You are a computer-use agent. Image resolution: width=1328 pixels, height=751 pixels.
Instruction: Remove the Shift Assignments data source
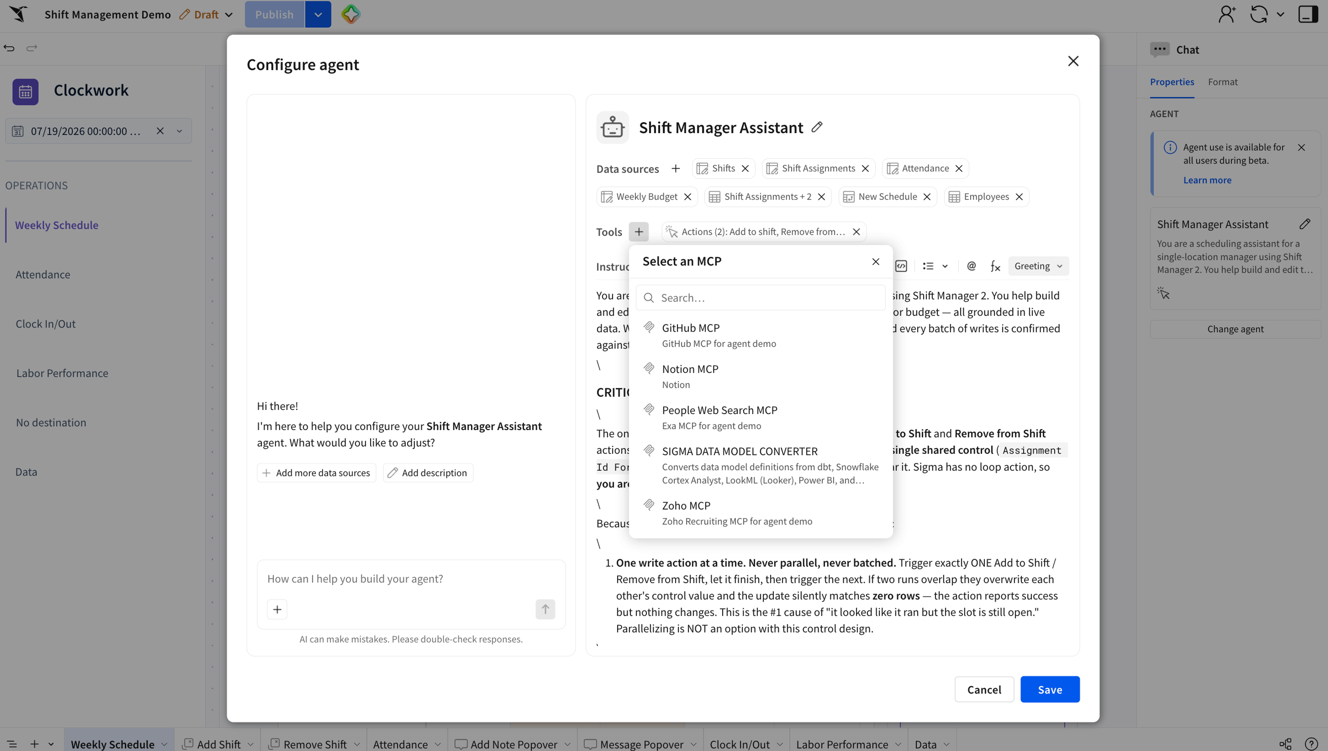coord(865,169)
